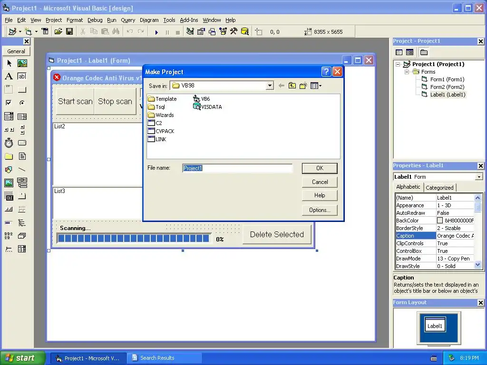Select the Pointer tool in the toolbox

(9, 63)
